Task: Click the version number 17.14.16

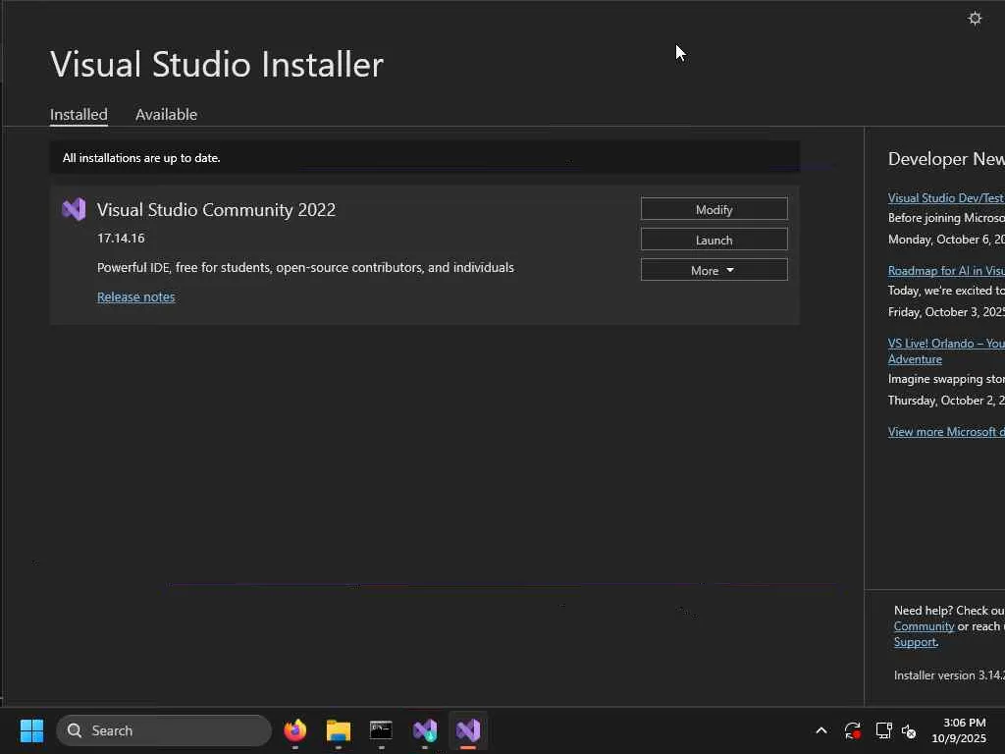Action: pos(121,238)
